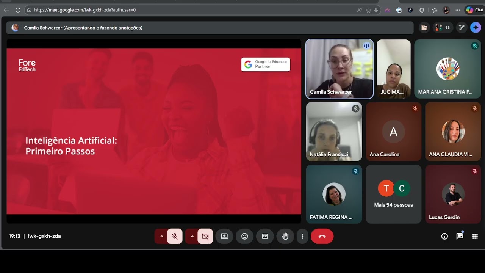Open the browser extensions puzzle icon
Viewport: 485px width, 273px height.
tap(422, 10)
